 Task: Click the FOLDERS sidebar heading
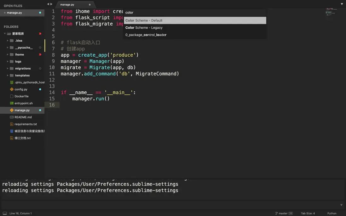pos(11,27)
